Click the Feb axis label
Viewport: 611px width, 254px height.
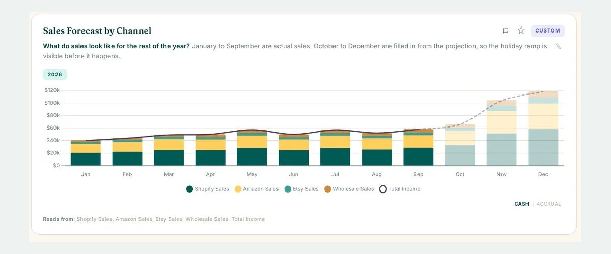[x=127, y=174]
